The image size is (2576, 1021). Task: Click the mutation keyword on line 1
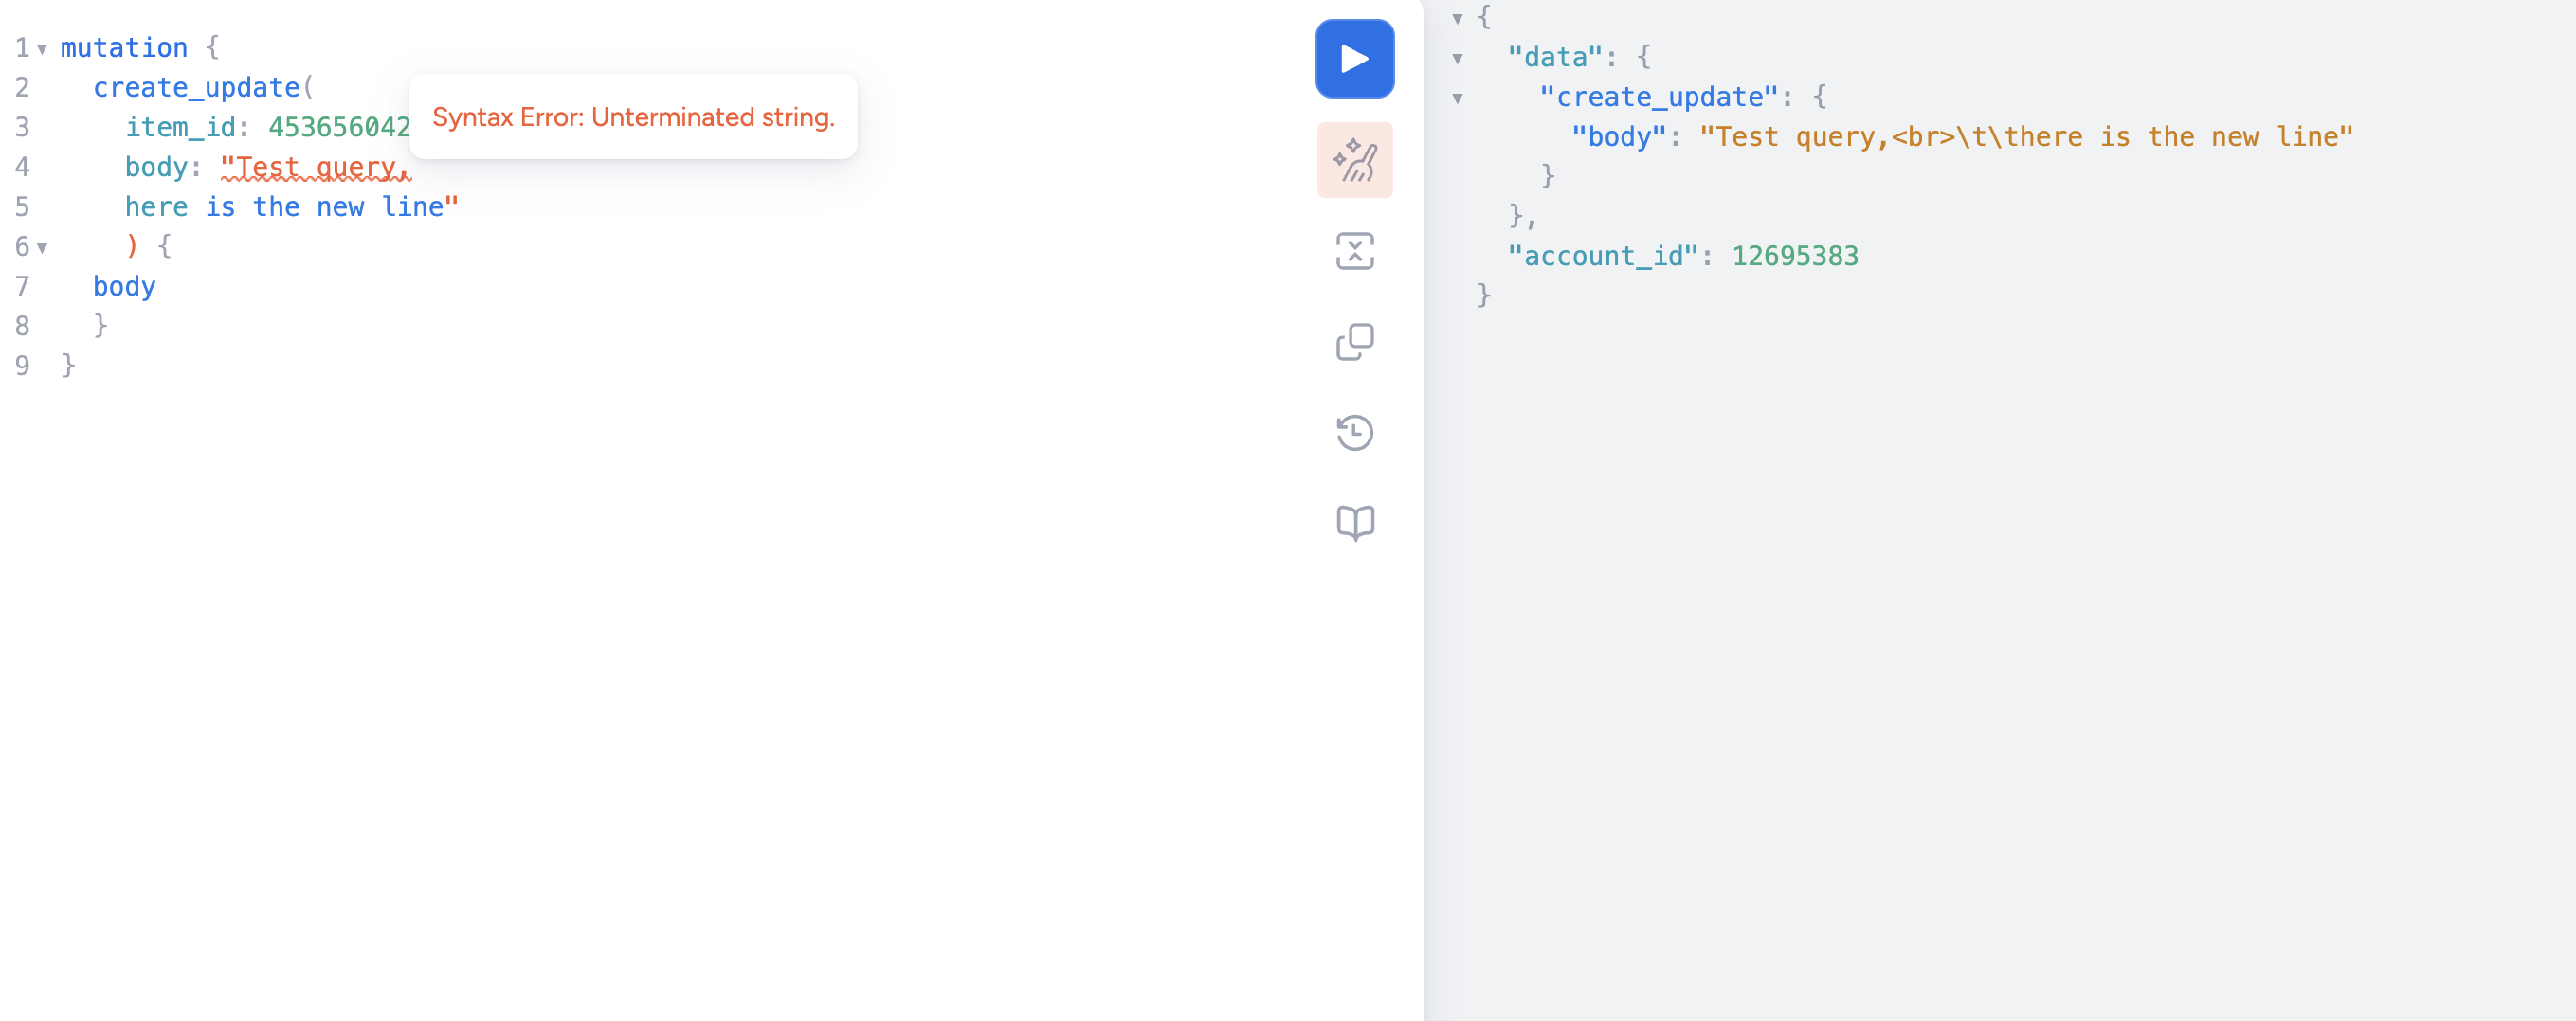coord(124,48)
